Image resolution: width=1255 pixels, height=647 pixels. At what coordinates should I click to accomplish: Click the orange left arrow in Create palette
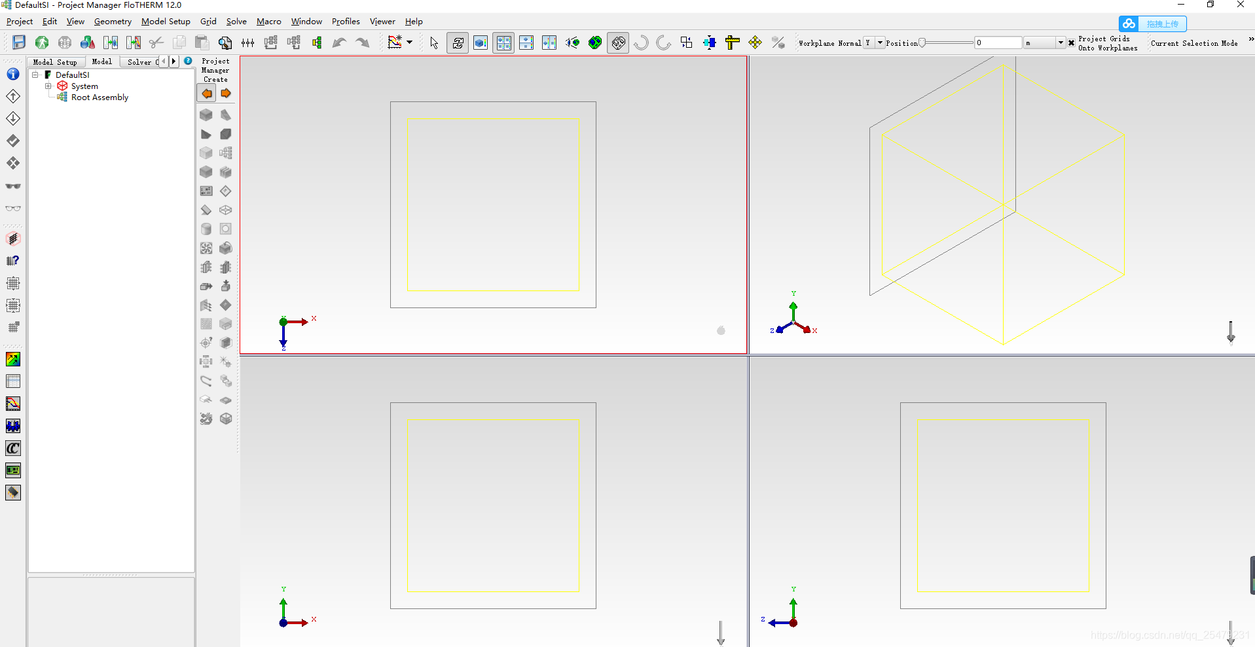(x=207, y=94)
